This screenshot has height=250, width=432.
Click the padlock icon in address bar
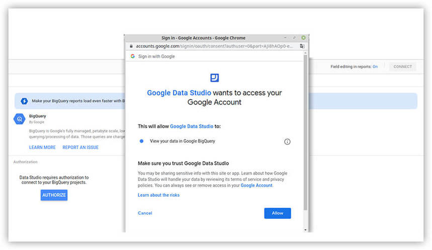[131, 46]
